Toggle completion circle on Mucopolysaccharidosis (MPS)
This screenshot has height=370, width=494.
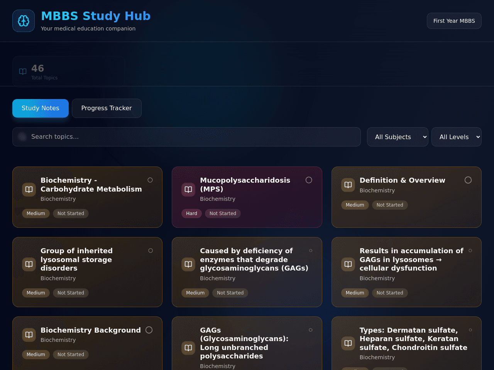309,180
